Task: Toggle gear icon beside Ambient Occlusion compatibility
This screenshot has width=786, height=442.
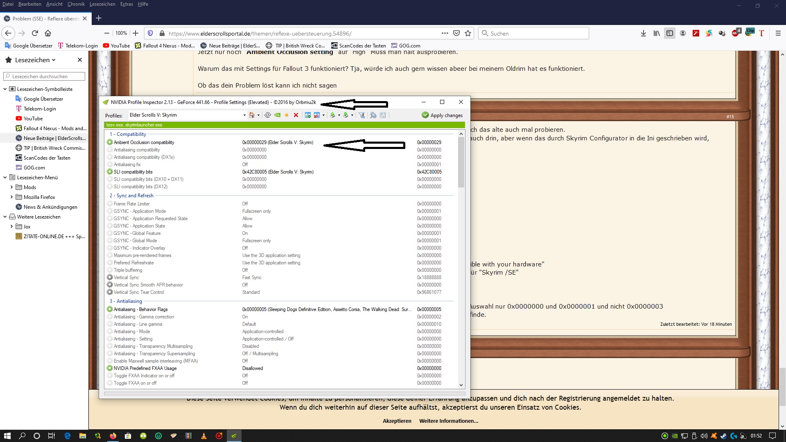Action: pos(110,142)
